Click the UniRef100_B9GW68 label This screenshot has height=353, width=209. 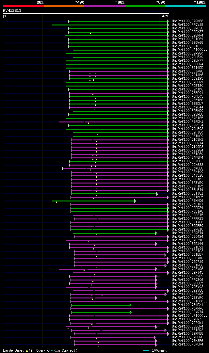(x=187, y=43)
